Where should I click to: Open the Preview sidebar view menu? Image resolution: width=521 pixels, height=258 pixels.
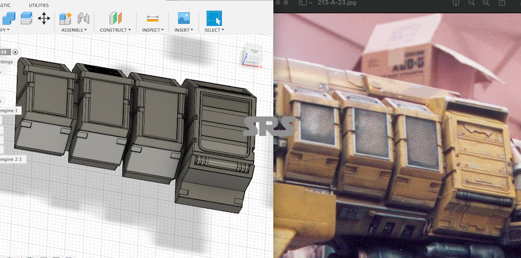pos(305,3)
